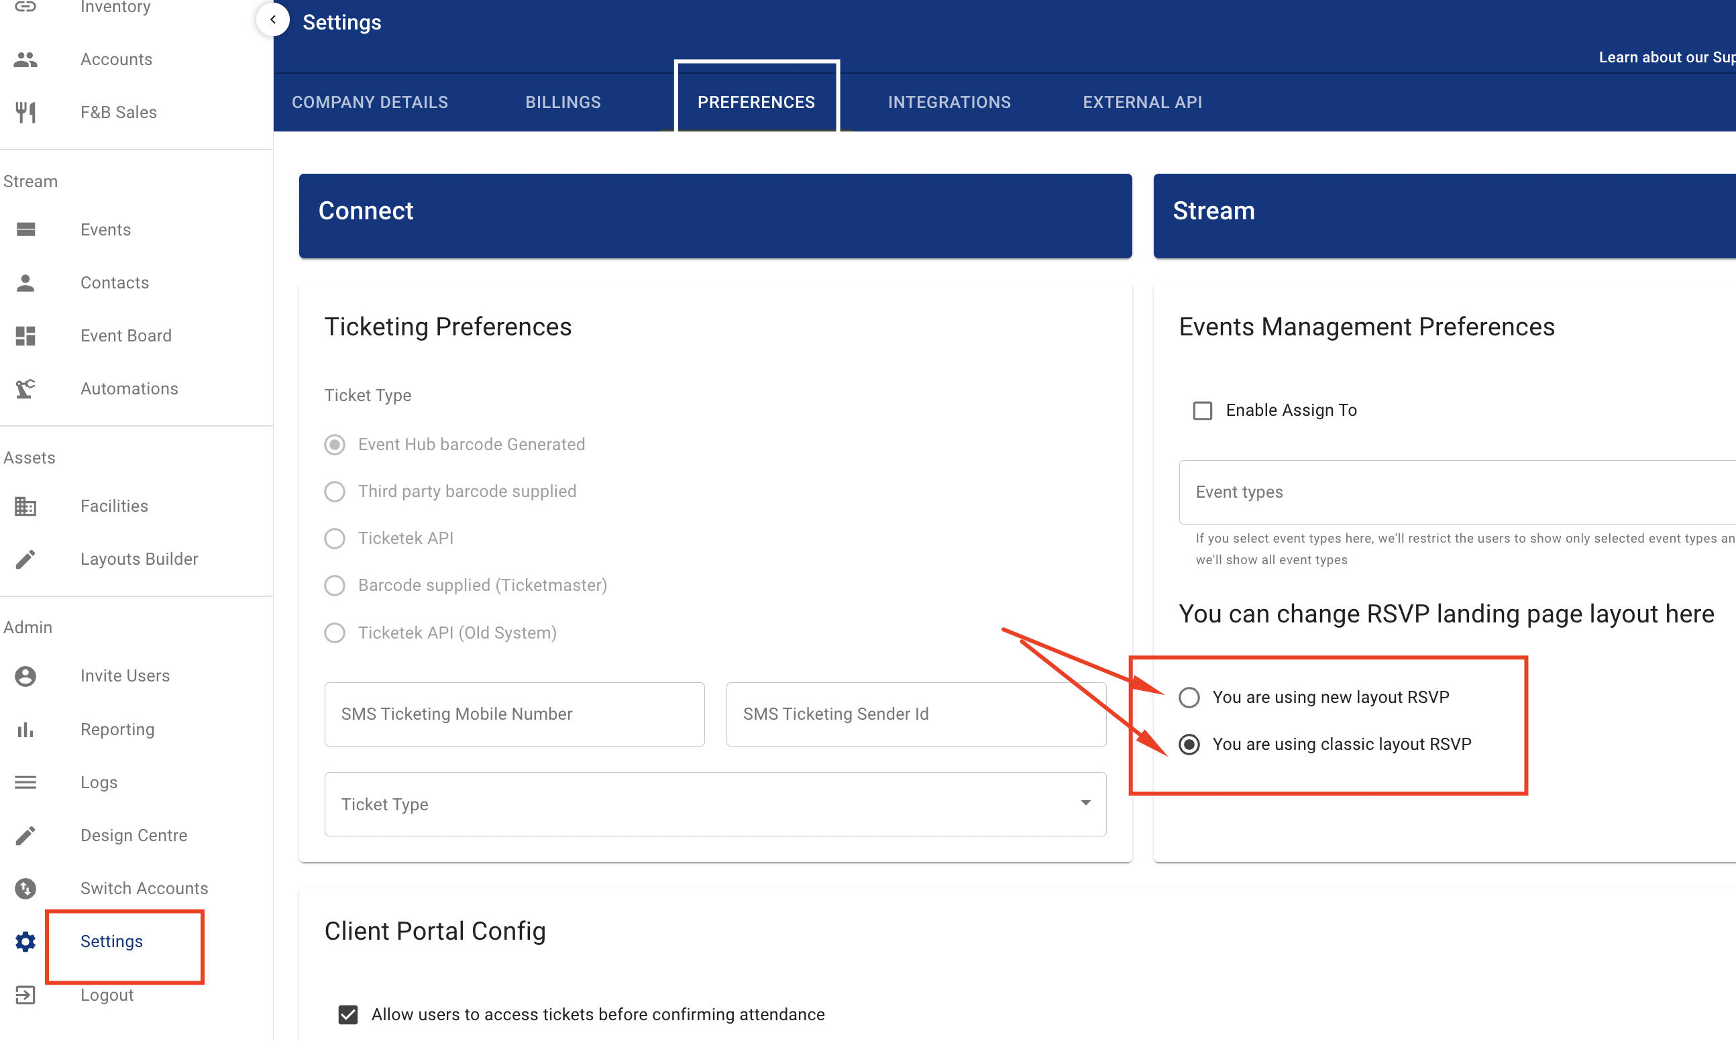Collapse the sidebar with chevron button
The width and height of the screenshot is (1736, 1041).
pos(273,19)
